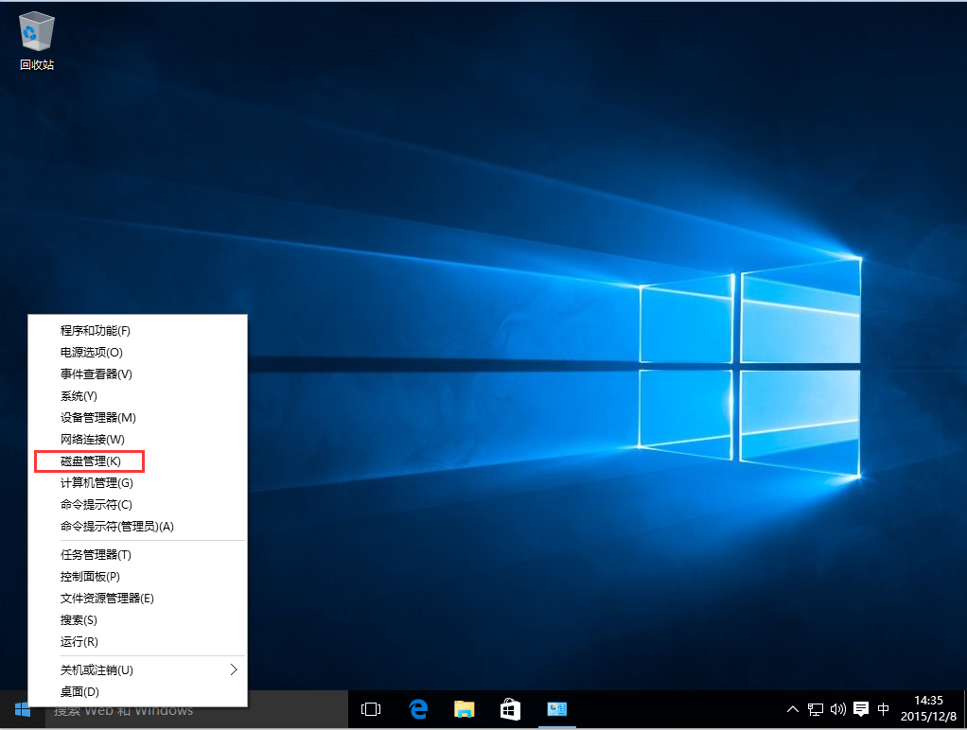Select 程序和功能(F) from the menu
The width and height of the screenshot is (967, 730).
coord(137,330)
